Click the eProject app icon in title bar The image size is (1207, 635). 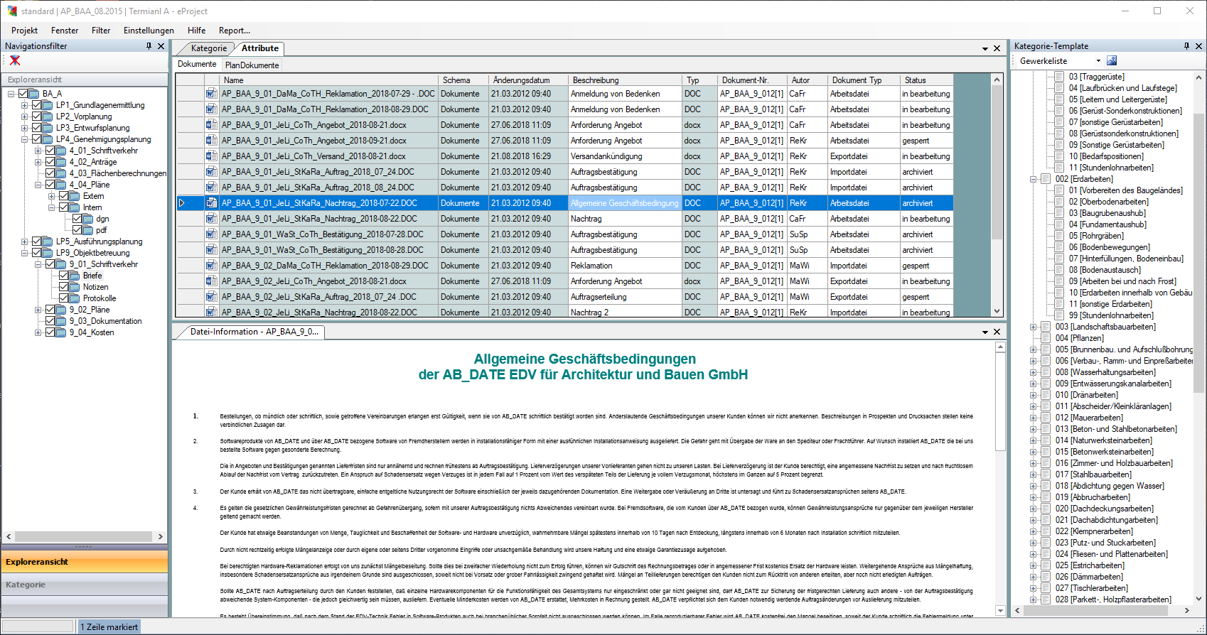pyautogui.click(x=11, y=11)
